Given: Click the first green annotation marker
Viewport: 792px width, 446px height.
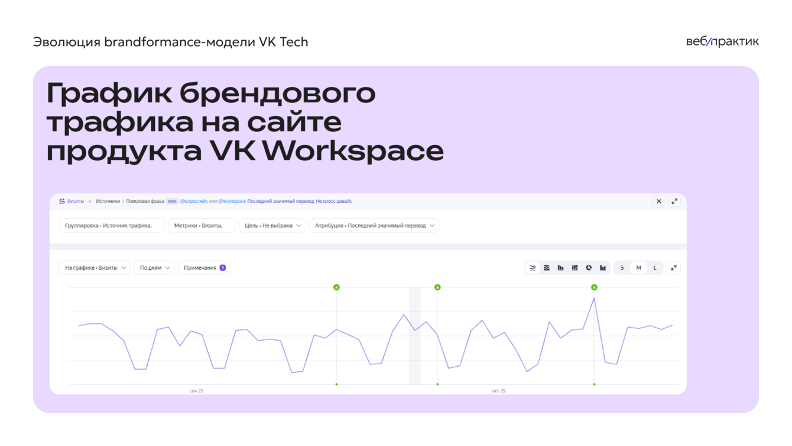Looking at the screenshot, I should [336, 287].
